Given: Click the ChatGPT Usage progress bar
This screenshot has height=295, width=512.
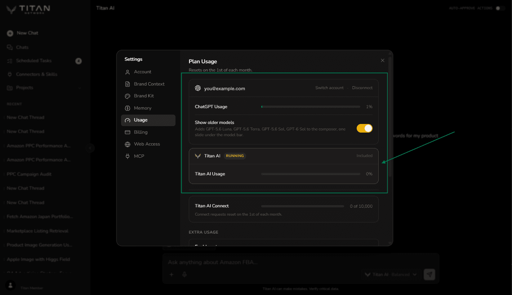Looking at the screenshot, I should coord(311,107).
